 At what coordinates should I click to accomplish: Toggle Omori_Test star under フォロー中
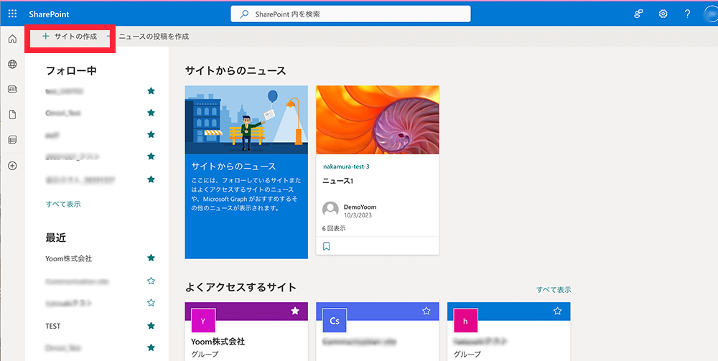151,113
